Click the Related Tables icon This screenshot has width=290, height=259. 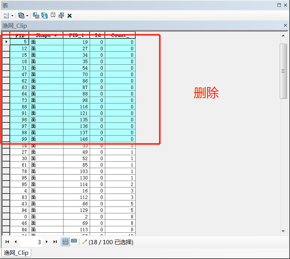(x=21, y=16)
